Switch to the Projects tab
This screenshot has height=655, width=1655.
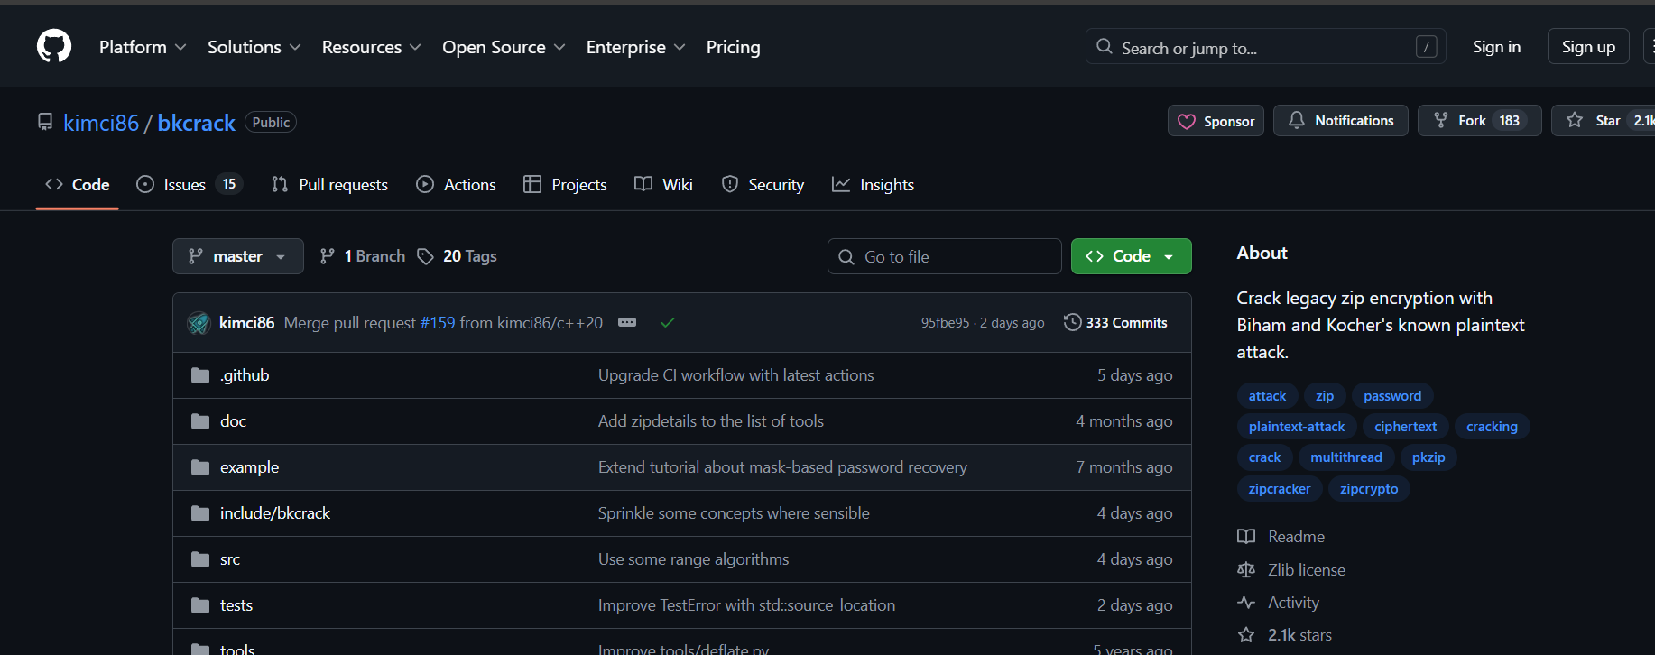[565, 184]
